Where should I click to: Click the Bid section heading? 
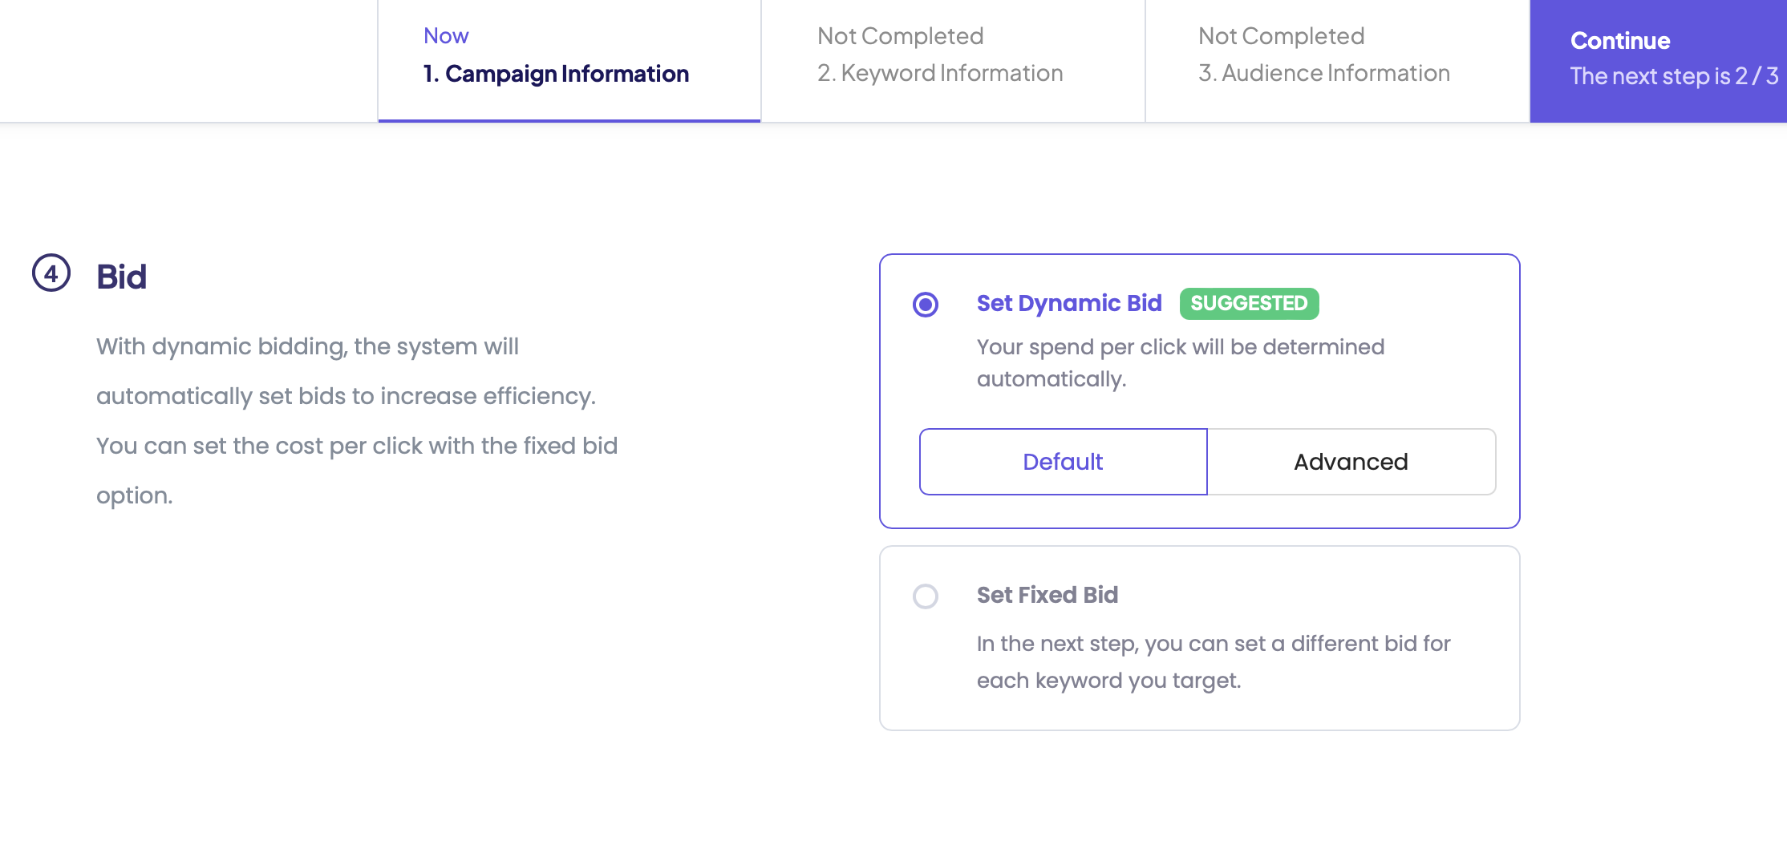[121, 276]
